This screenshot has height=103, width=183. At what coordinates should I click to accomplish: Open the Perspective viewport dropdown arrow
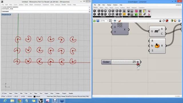point(10,15)
